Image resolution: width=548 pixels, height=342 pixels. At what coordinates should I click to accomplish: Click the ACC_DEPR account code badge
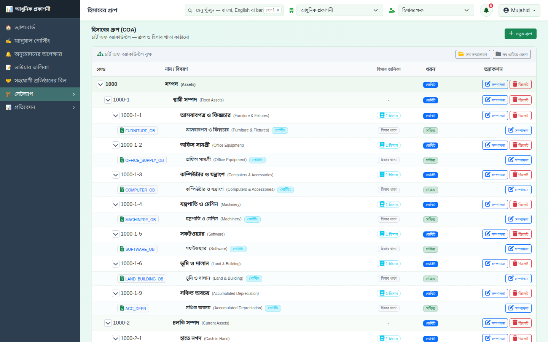point(133,308)
